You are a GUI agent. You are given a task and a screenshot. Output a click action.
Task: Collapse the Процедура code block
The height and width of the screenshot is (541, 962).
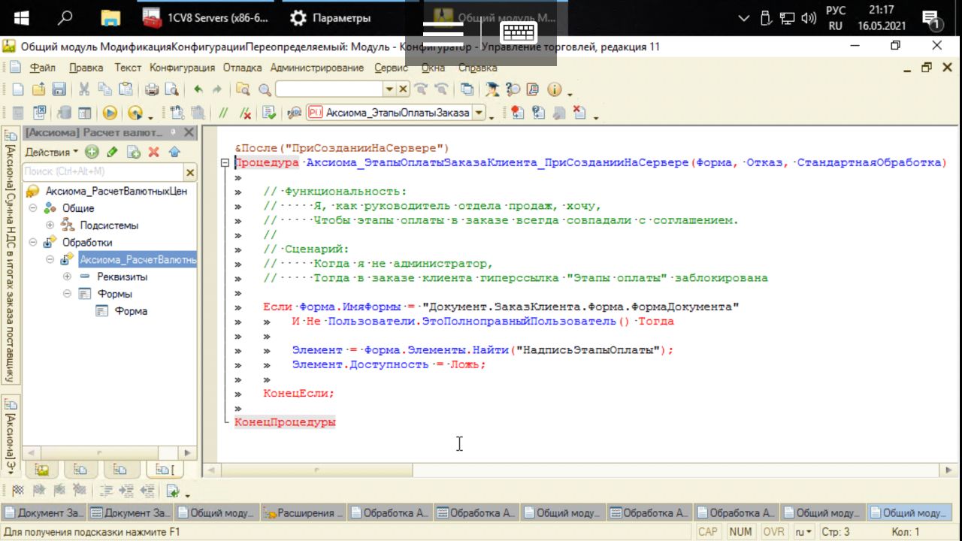pyautogui.click(x=225, y=163)
